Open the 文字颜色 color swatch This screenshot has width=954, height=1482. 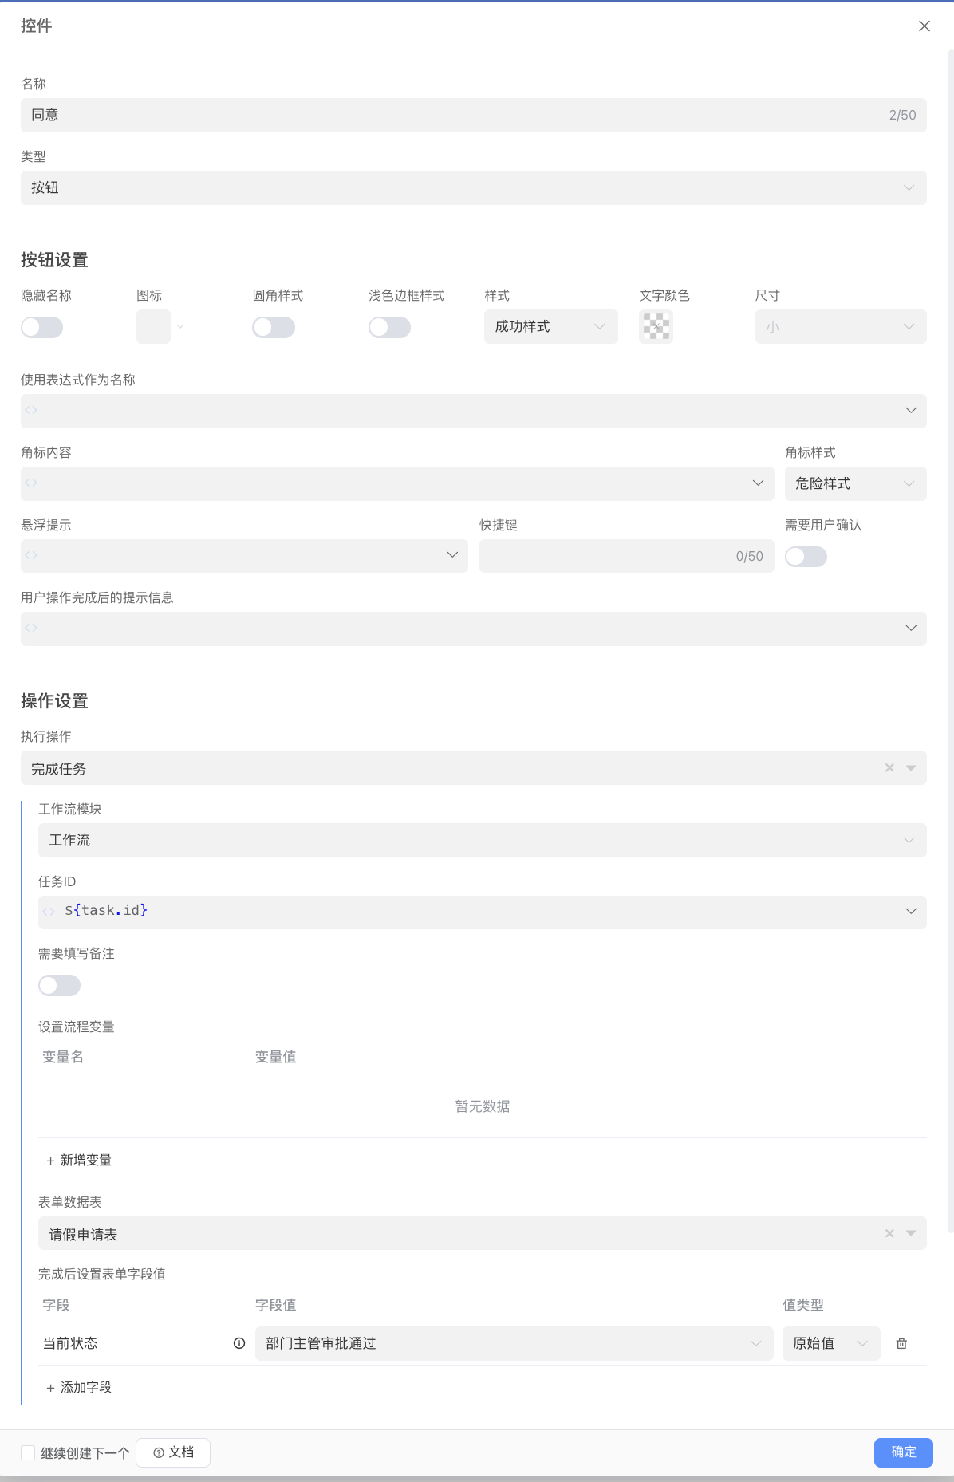[656, 327]
